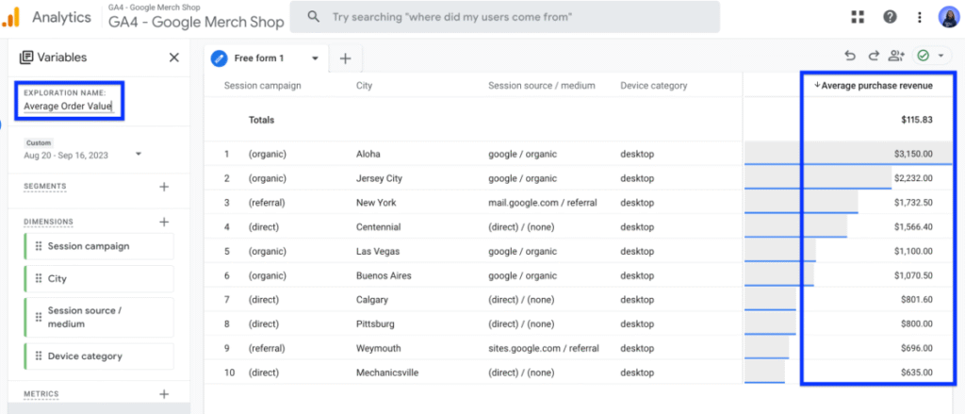The height and width of the screenshot is (414, 965).
Task: Click the SEGMENTS section label
Action: click(x=45, y=186)
